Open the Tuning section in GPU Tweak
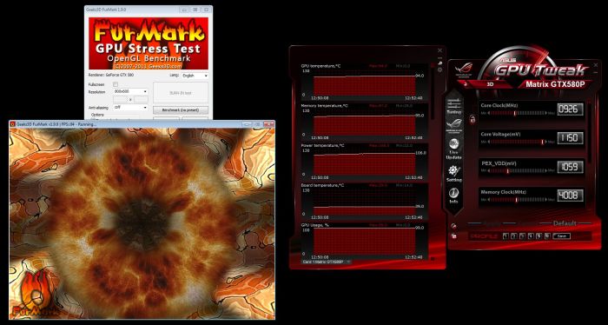 [454, 105]
